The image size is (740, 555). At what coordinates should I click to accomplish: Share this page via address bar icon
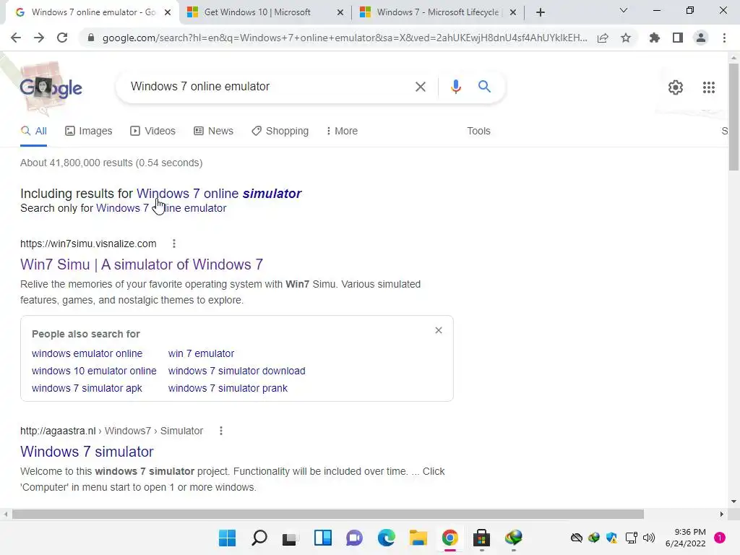click(603, 38)
